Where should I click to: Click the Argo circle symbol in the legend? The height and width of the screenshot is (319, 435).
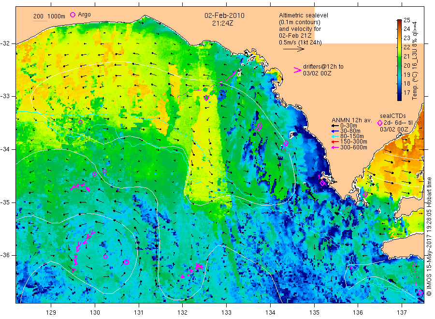(72, 14)
